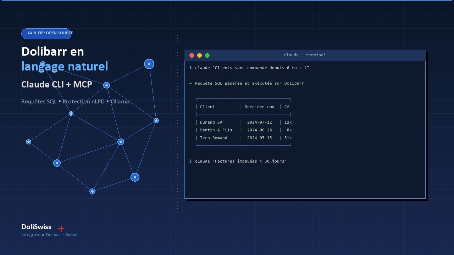Click the red Swiss cross beside DoliSwiss
The height and width of the screenshot is (255, 454).
coord(61,228)
